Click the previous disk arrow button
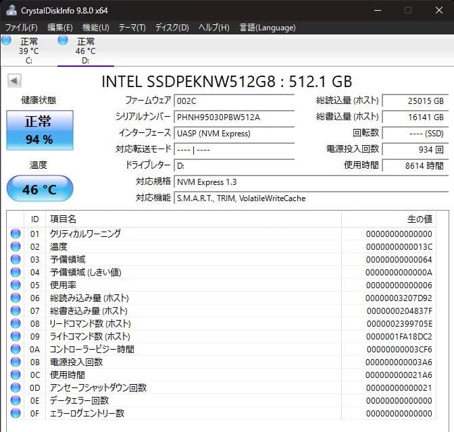This screenshot has height=432, width=454. pos(14,81)
